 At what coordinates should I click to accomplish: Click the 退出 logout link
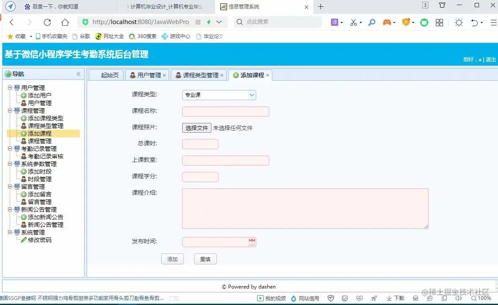(490, 60)
